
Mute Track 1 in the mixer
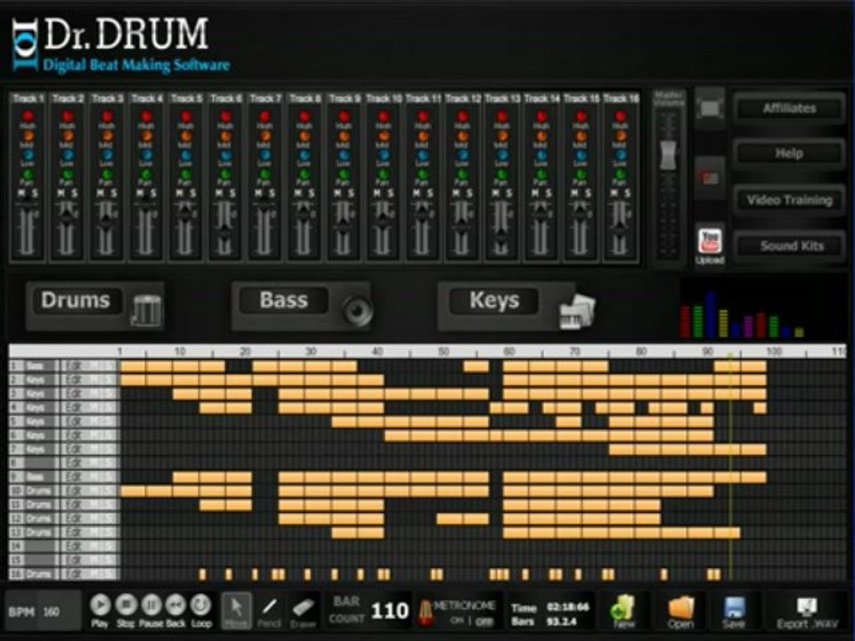[21, 193]
